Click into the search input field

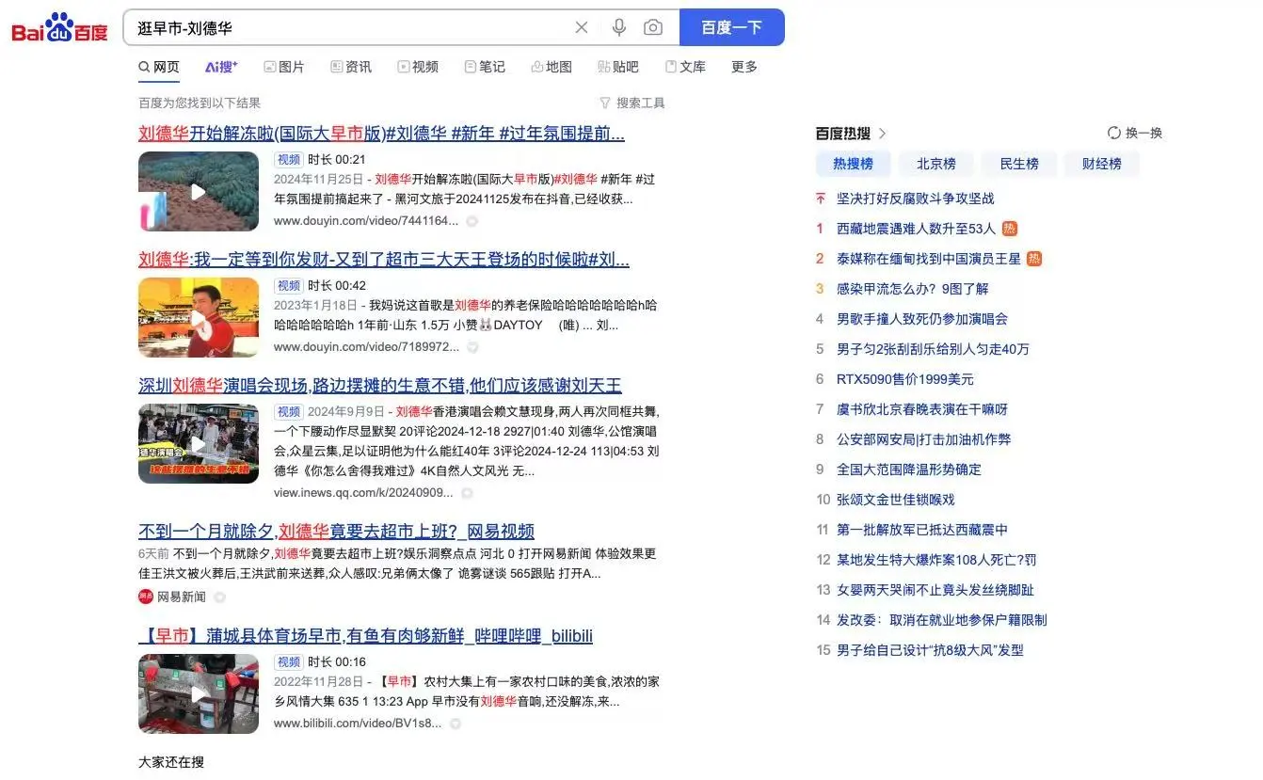tap(348, 27)
